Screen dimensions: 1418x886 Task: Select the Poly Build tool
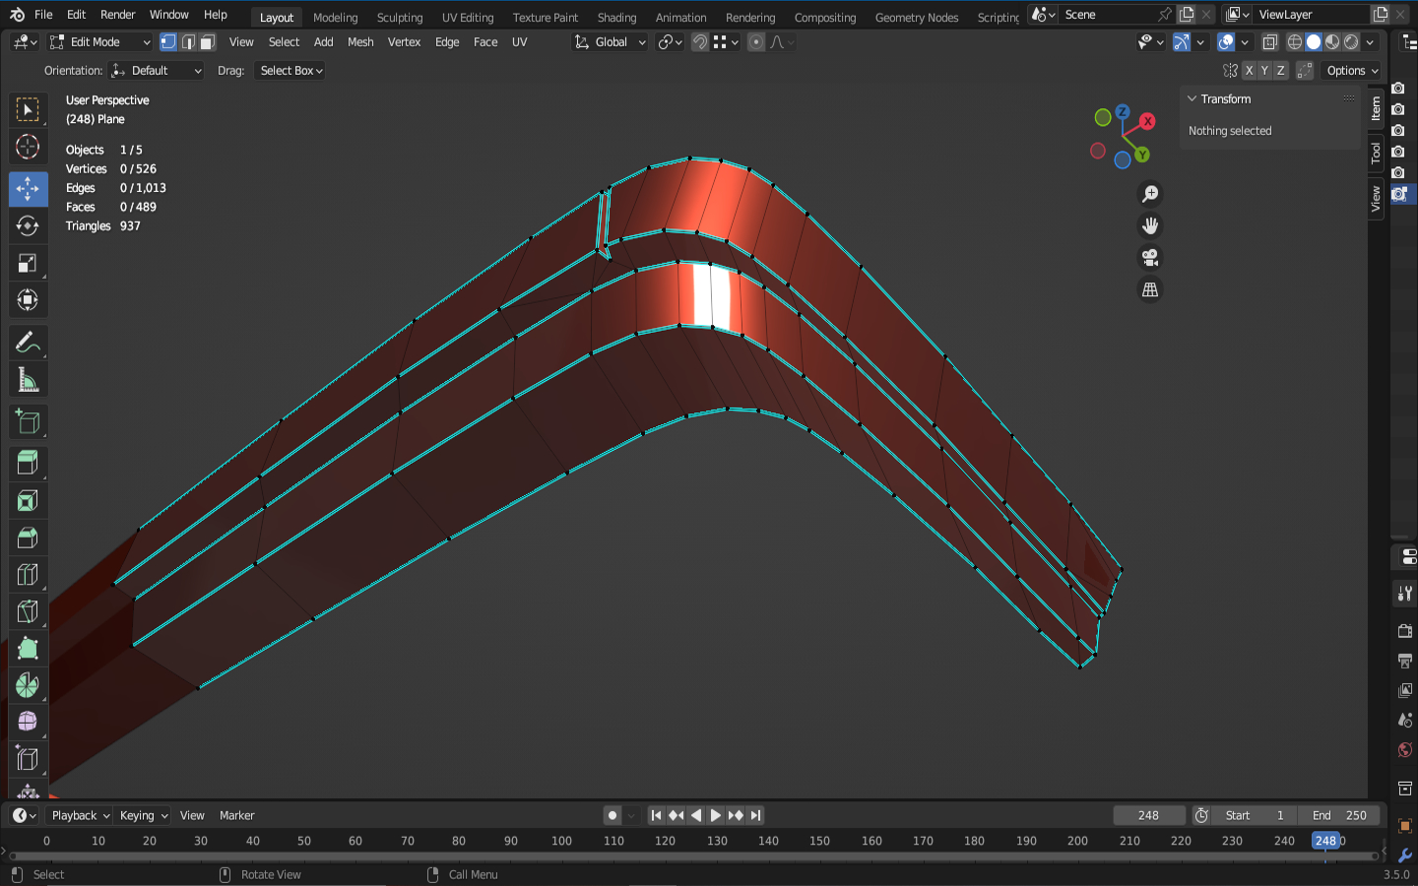click(x=28, y=648)
